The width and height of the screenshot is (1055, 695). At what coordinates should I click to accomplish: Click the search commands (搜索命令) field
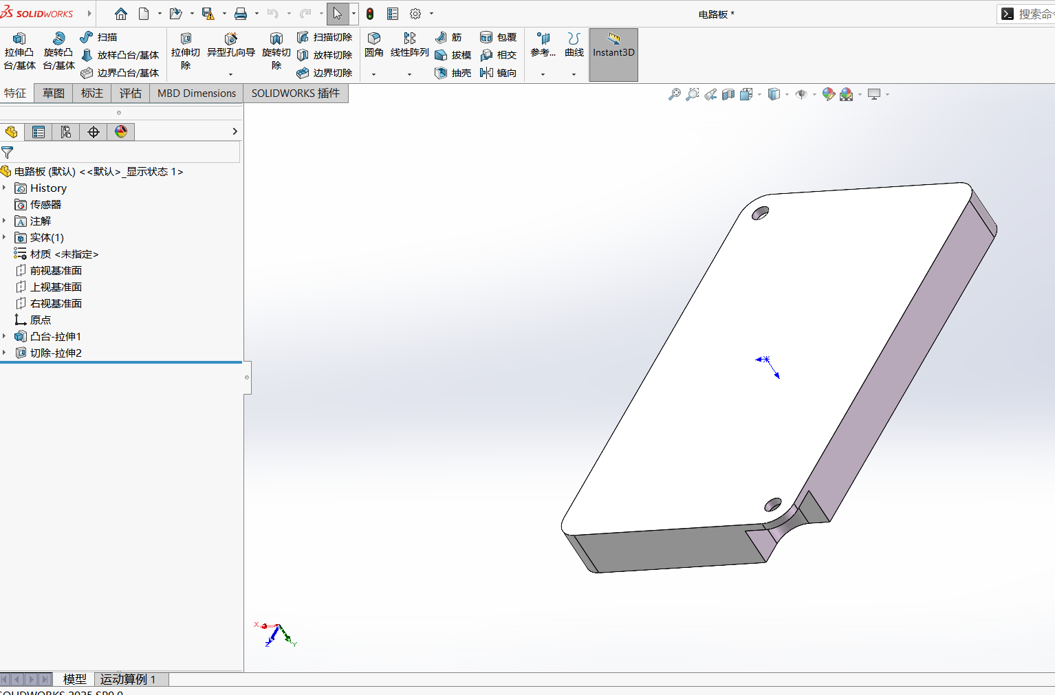[1027, 14]
